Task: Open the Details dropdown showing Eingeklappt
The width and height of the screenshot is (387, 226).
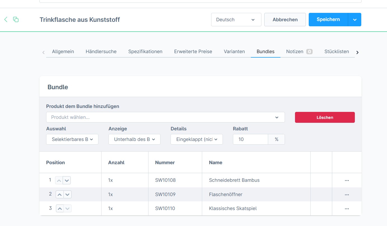Action: coord(197,139)
